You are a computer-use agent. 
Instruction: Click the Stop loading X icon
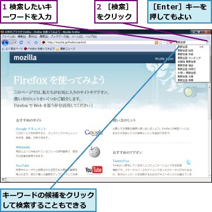coord(29,42)
